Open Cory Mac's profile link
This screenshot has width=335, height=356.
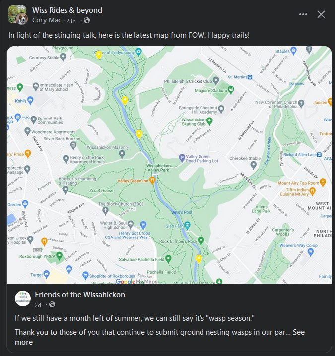[47, 20]
